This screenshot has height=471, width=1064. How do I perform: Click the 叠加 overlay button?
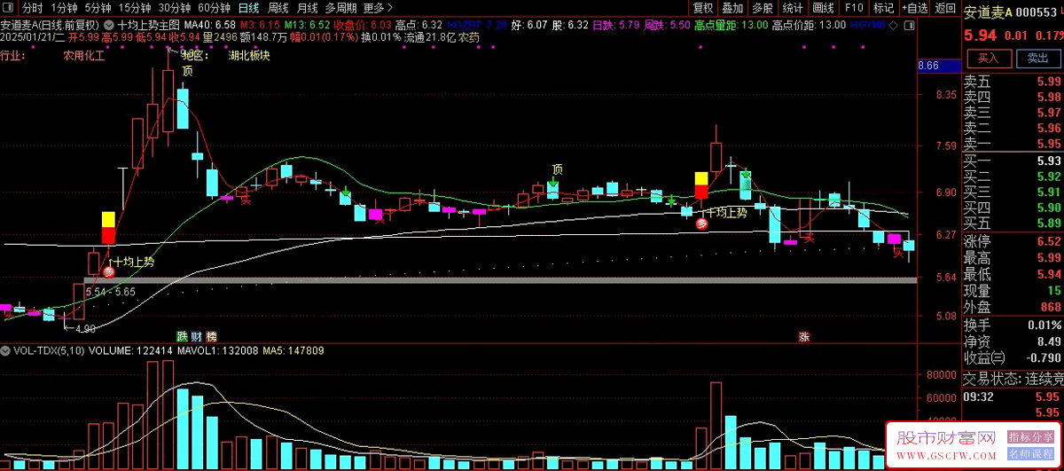point(732,8)
